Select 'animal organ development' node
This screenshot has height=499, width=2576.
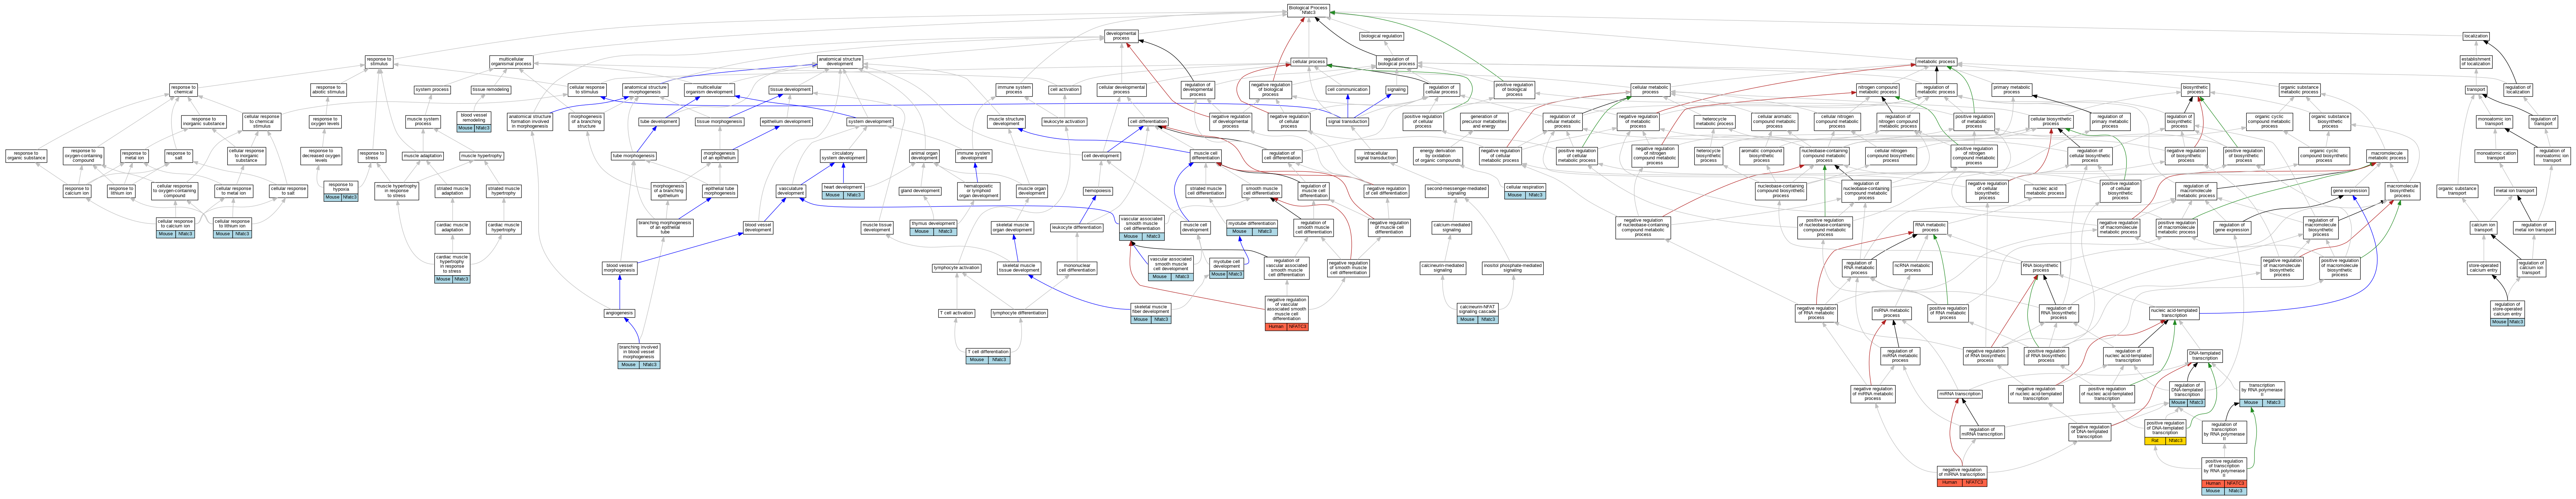pyautogui.click(x=924, y=156)
